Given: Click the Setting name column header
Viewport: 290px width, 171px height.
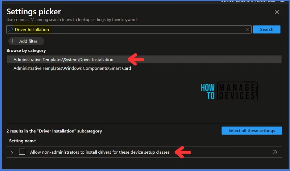Looking at the screenshot, I should click(22, 141).
